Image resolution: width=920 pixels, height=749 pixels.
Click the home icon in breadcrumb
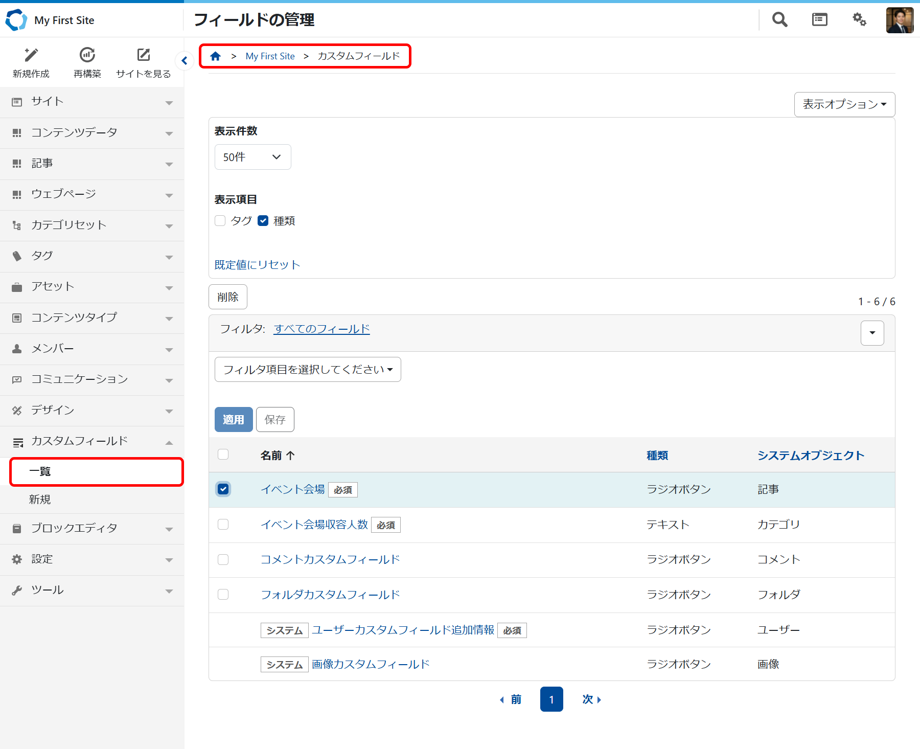216,56
